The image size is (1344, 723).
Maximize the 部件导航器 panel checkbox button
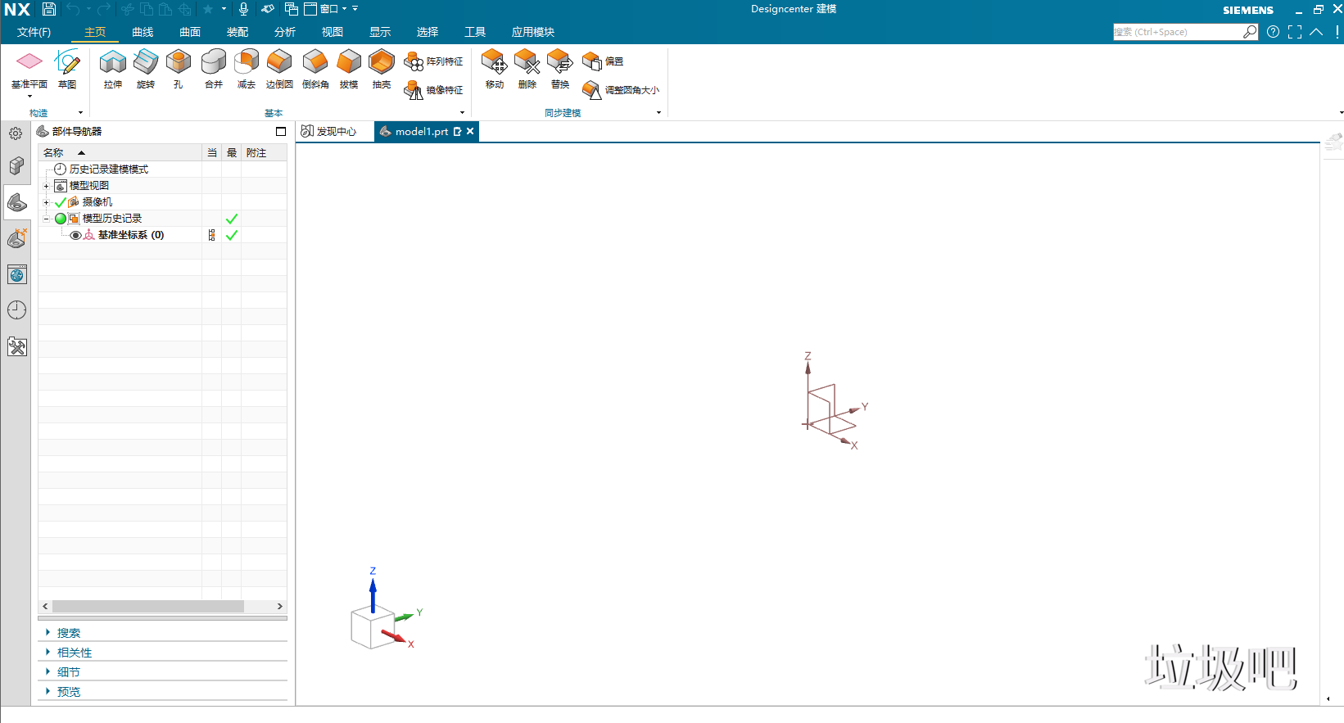(x=281, y=131)
